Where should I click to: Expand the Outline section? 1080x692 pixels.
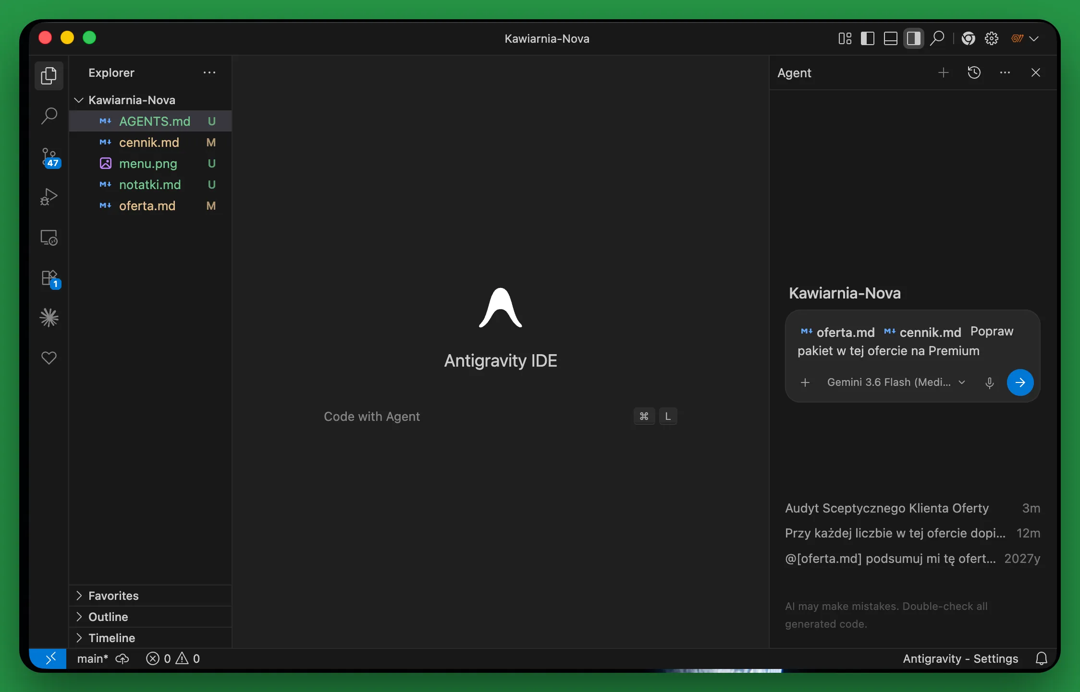[x=151, y=617]
